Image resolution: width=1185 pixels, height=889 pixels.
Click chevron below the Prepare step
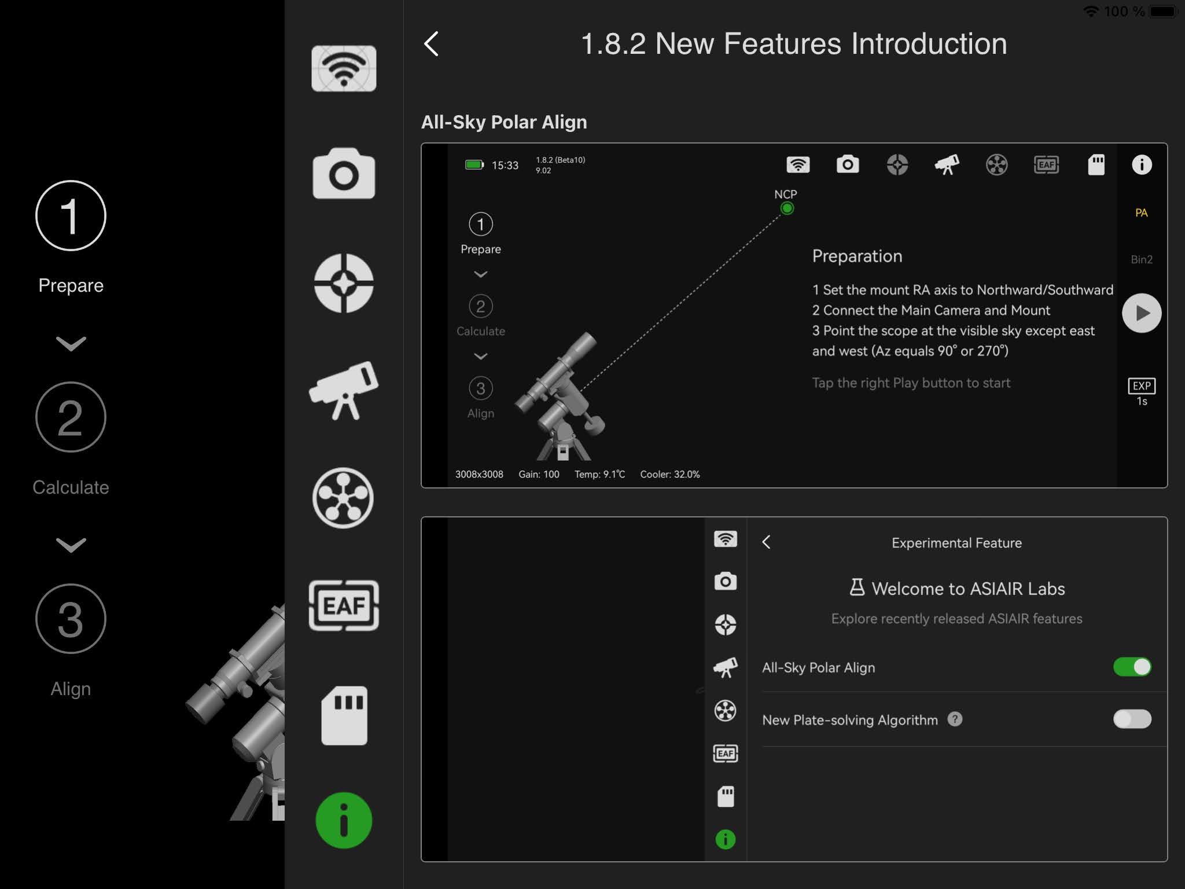click(x=71, y=344)
